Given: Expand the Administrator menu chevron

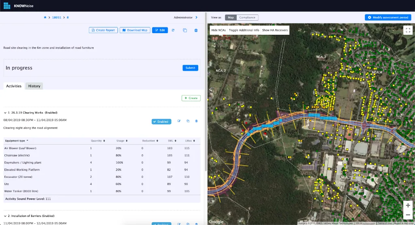Looking at the screenshot, I should click(197, 17).
